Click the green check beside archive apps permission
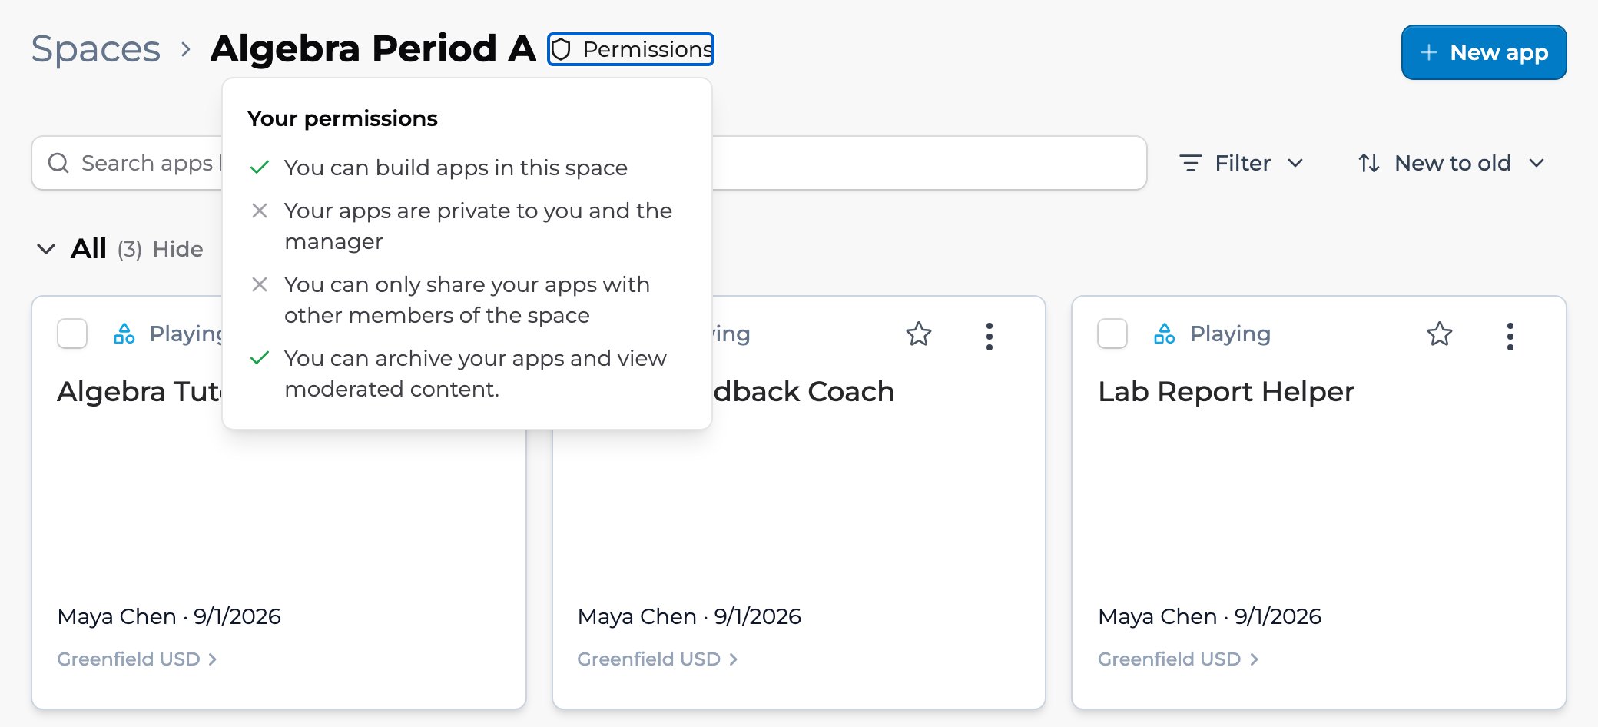The image size is (1598, 727). (x=260, y=358)
